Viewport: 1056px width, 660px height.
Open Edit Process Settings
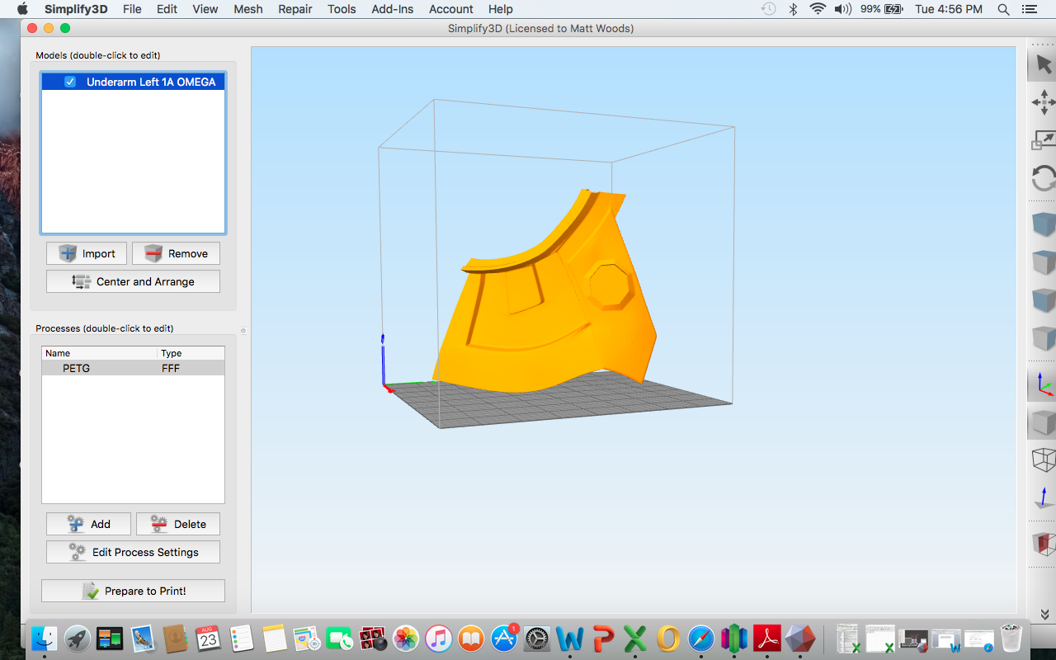[133, 552]
